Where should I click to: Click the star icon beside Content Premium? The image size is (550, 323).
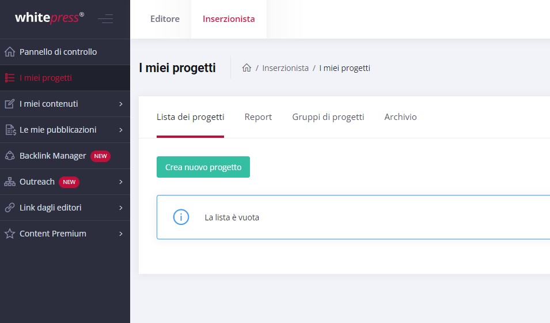[10, 234]
